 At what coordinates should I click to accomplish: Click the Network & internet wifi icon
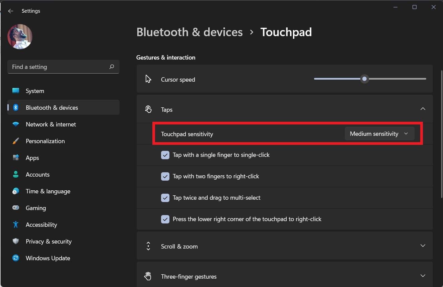point(16,124)
